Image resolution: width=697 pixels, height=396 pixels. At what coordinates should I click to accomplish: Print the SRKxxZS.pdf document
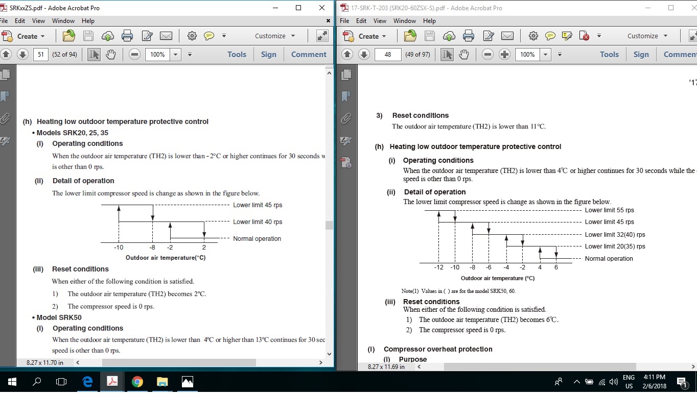[x=127, y=36]
